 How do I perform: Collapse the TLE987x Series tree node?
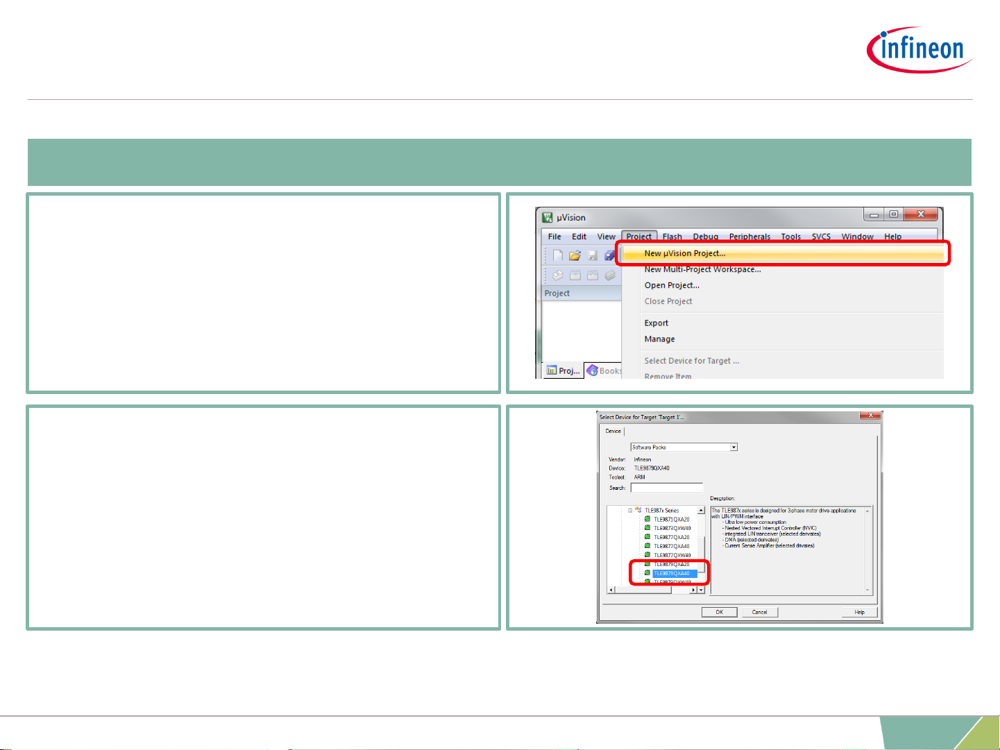[631, 511]
